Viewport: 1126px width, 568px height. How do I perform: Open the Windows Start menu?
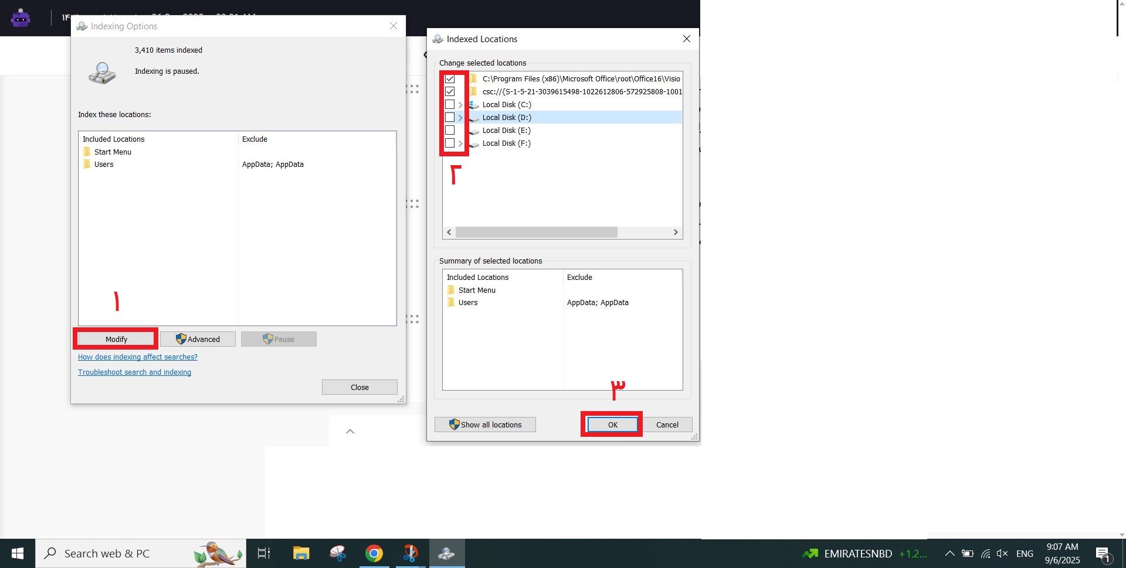[18, 553]
